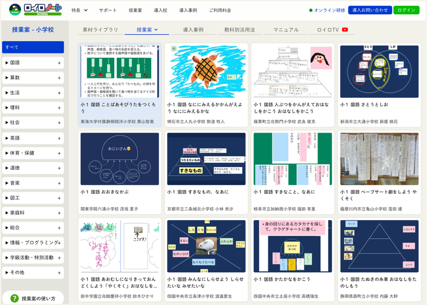Switch to the マニュアル tab
The image size is (427, 305).
[286, 30]
